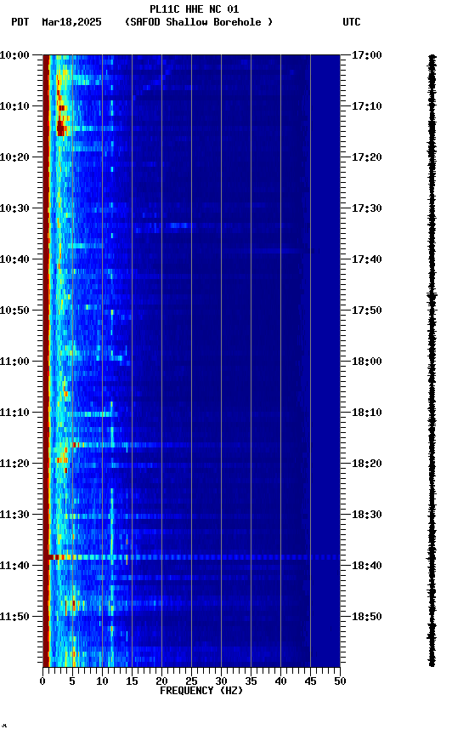The height and width of the screenshot is (735, 469).
Task: Click the station title PL11C HHE NC 01
Action: point(195,9)
